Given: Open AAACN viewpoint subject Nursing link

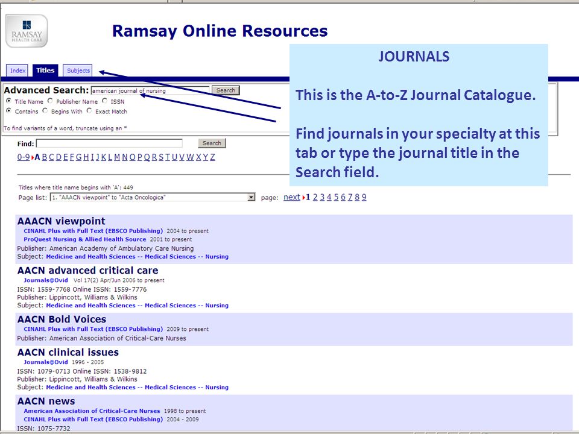Looking at the screenshot, I should tap(138, 257).
